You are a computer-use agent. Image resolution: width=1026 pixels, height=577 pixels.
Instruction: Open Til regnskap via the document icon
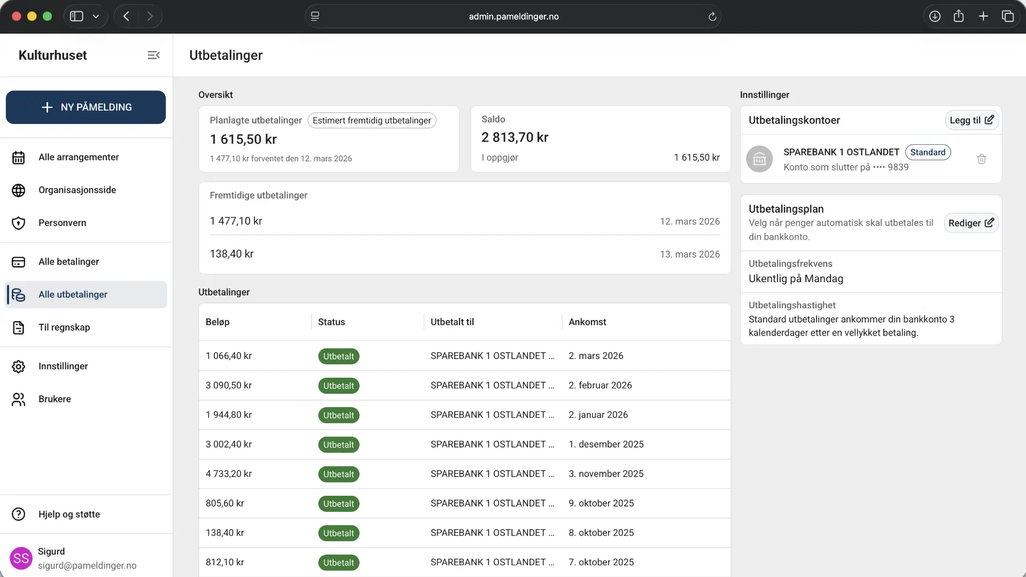[19, 328]
